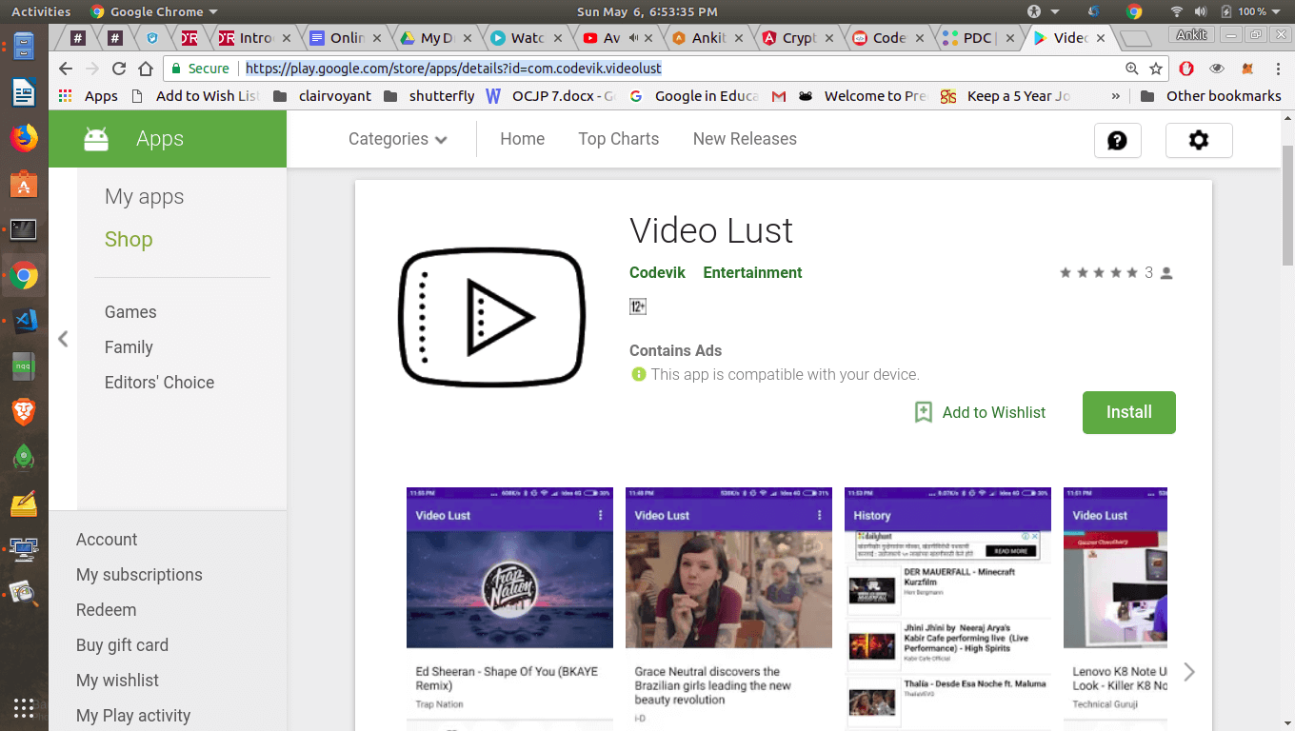Click the green Apps logo in the header

(95, 138)
